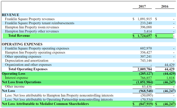Click the 2016 interest expense 1,818

tap(171, 78)
